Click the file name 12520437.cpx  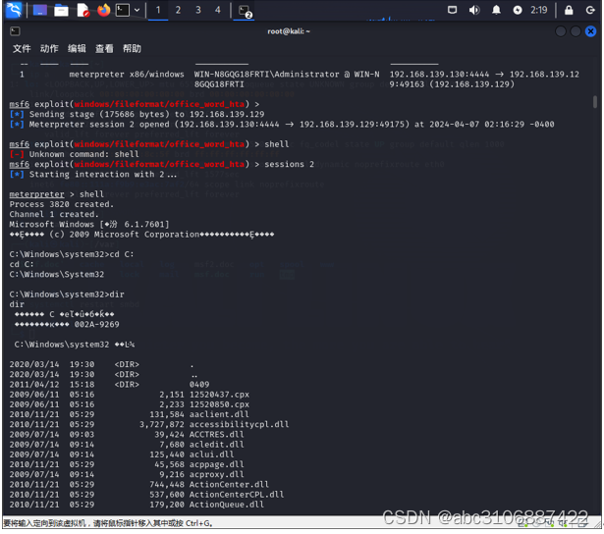pyautogui.click(x=219, y=395)
